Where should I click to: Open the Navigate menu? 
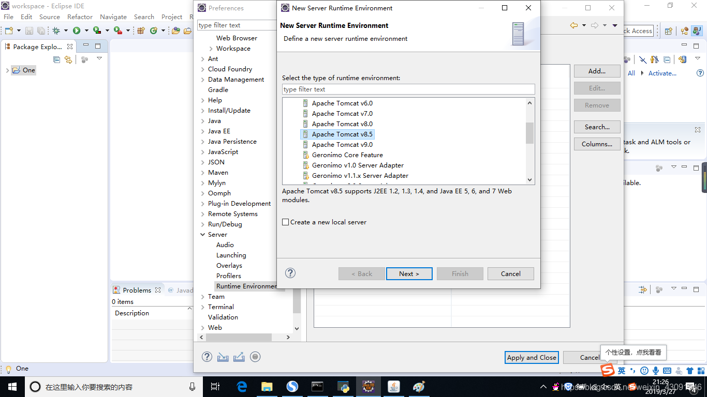pos(113,17)
